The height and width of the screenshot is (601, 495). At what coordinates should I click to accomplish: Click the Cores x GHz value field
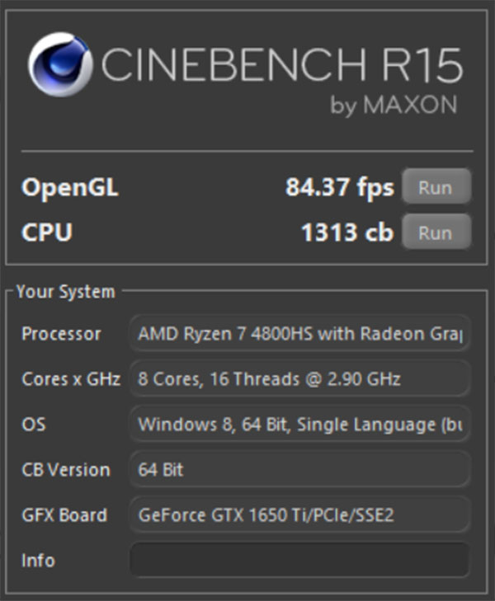[300, 379]
